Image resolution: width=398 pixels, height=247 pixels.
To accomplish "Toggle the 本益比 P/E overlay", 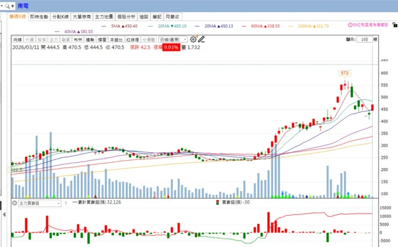I will tap(116, 40).
